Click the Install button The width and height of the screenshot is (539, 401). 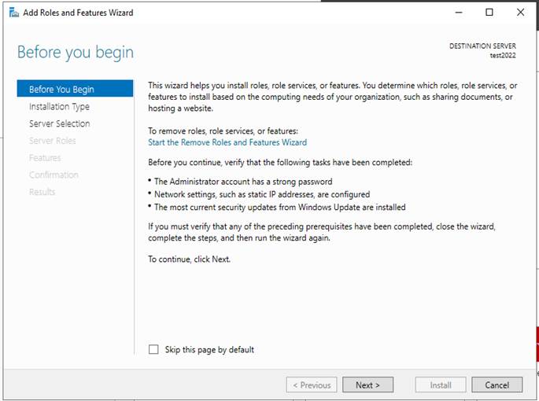(441, 384)
